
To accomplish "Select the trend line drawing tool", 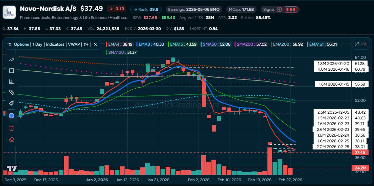I will click(12, 60).
